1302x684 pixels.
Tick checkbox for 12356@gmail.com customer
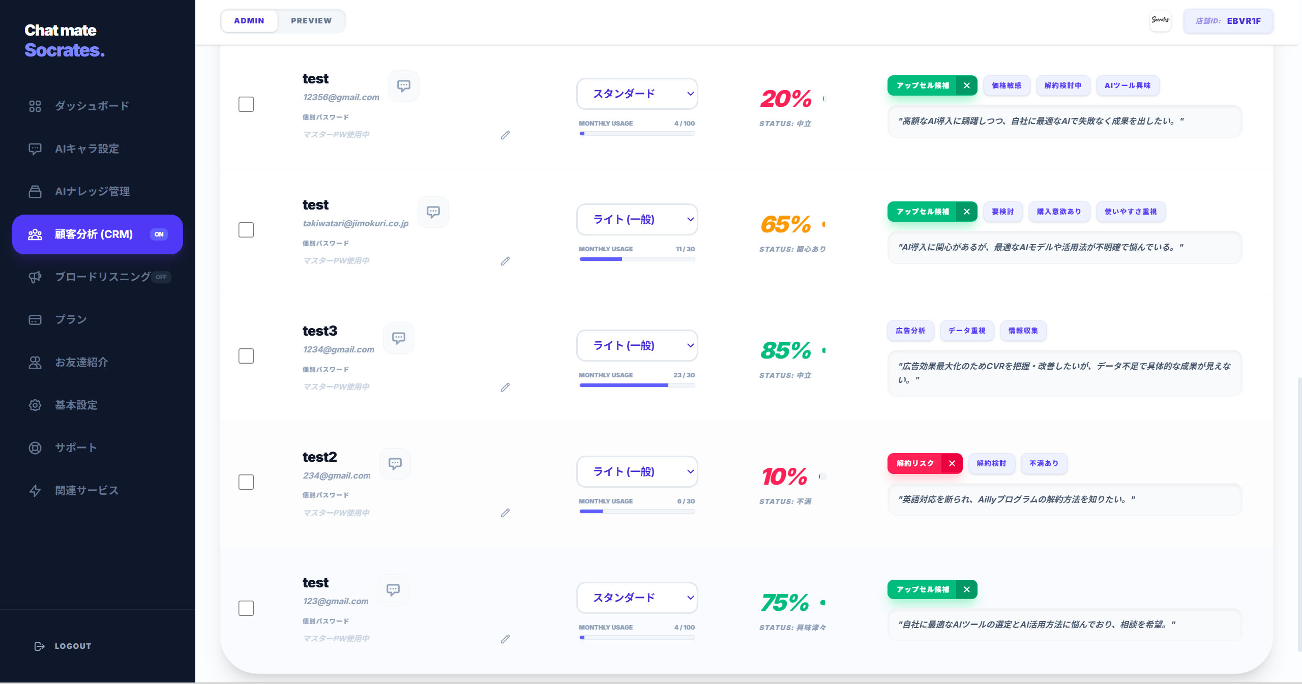(246, 104)
